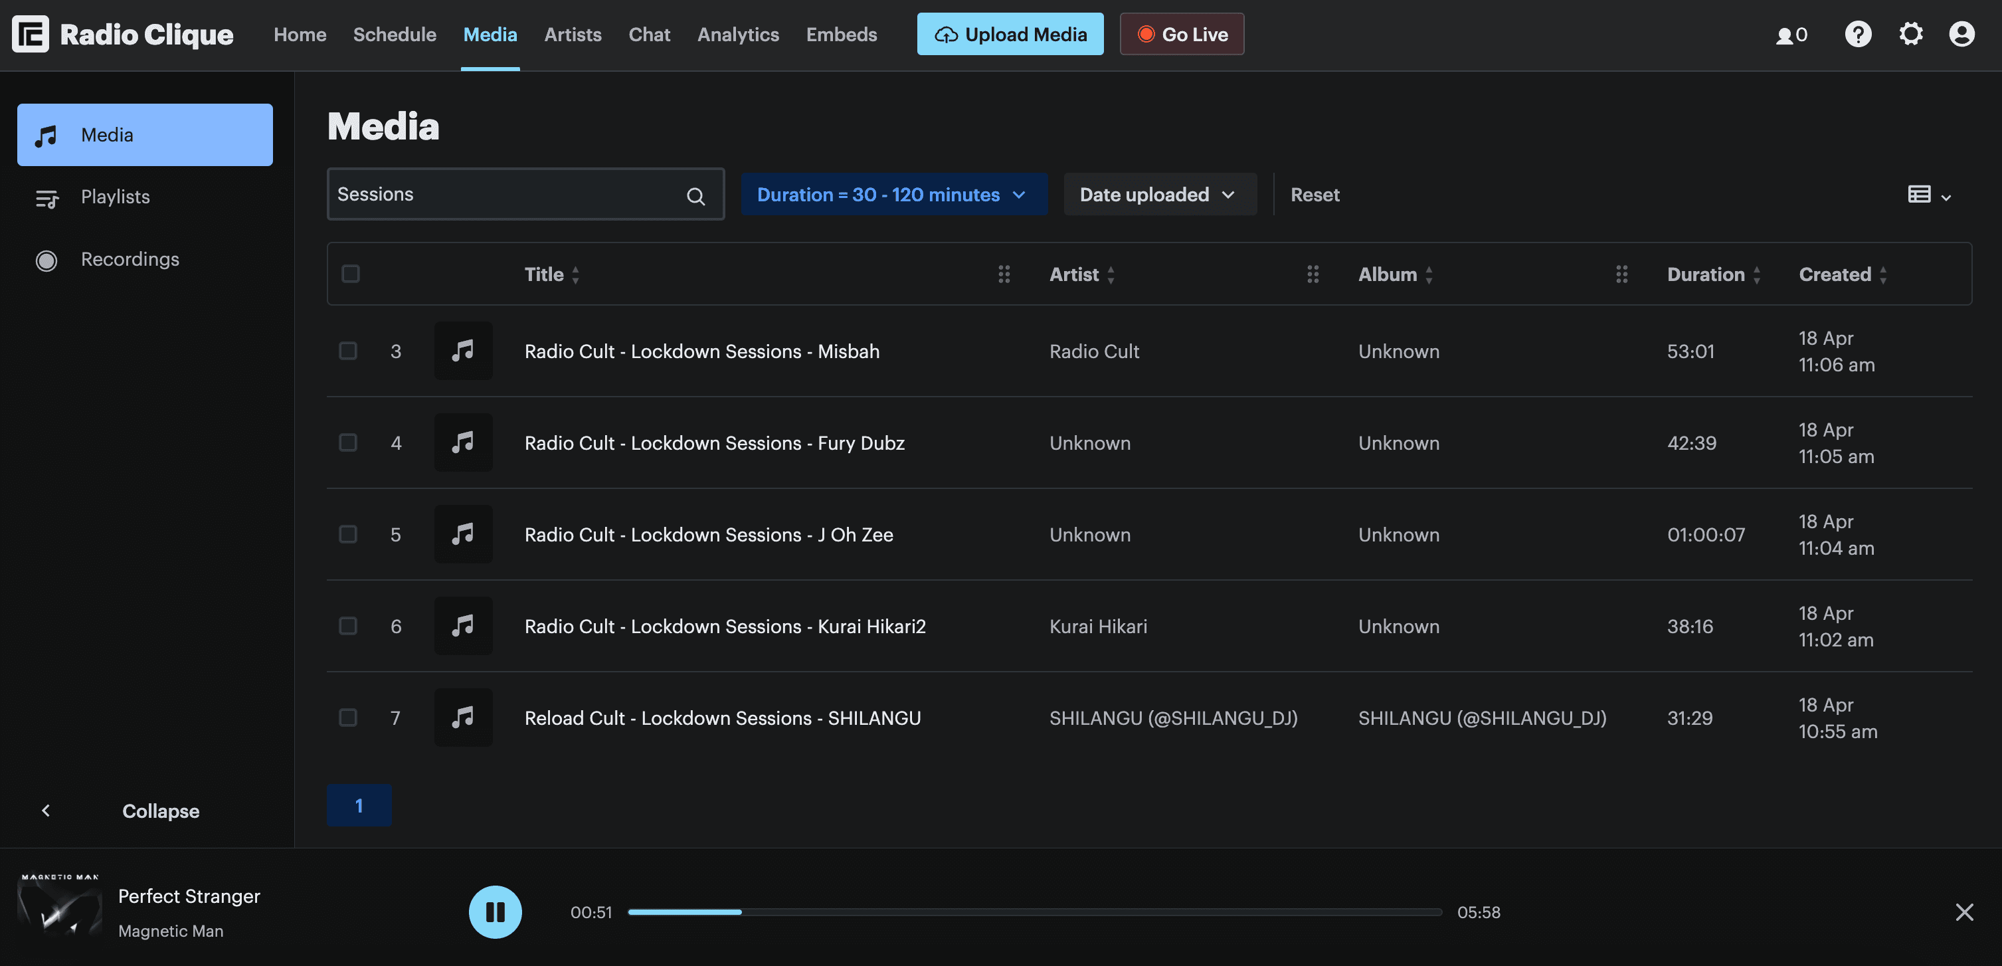
Task: Expand the Date uploaded dropdown
Action: tap(1159, 194)
